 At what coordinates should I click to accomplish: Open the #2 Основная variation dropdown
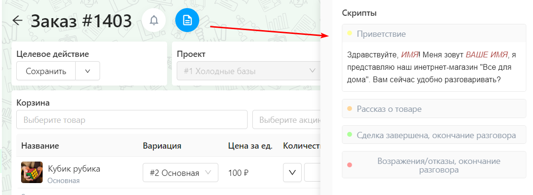point(181,173)
